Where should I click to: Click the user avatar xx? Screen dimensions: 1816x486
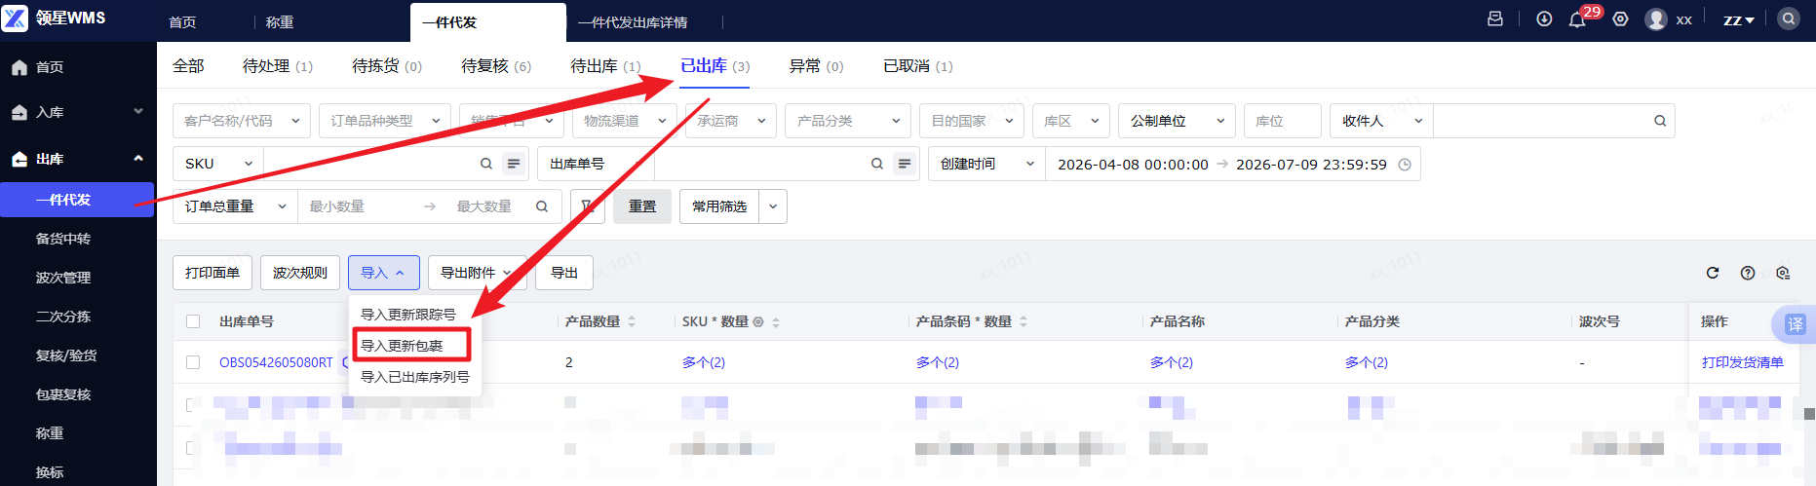1656,19
